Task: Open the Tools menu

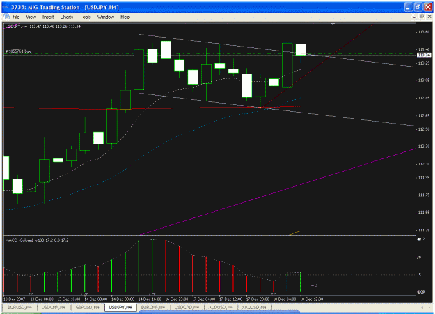Action: (85, 17)
